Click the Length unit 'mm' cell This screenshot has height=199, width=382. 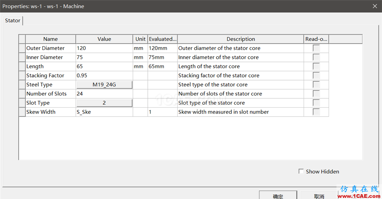[140, 66]
